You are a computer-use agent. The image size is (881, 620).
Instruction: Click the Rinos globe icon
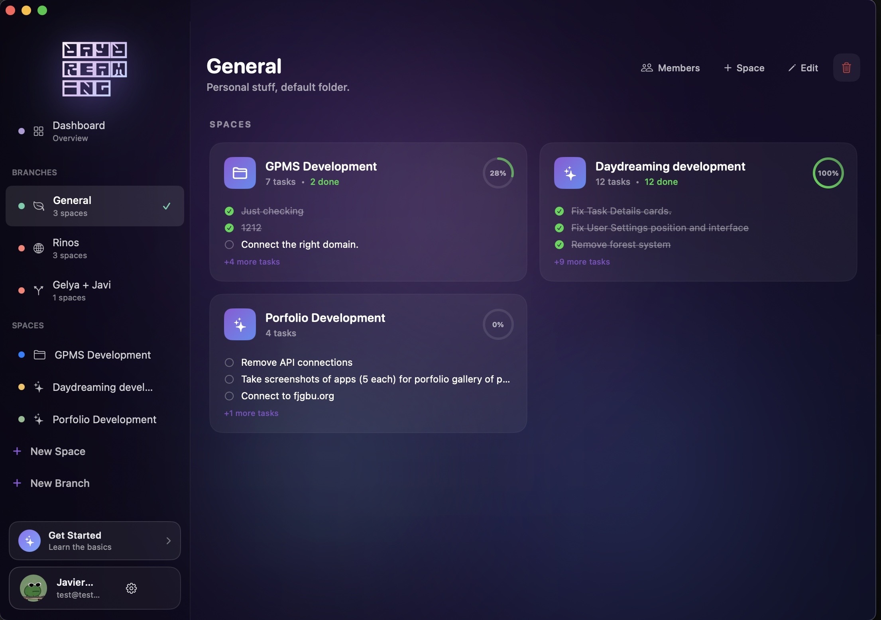point(39,248)
